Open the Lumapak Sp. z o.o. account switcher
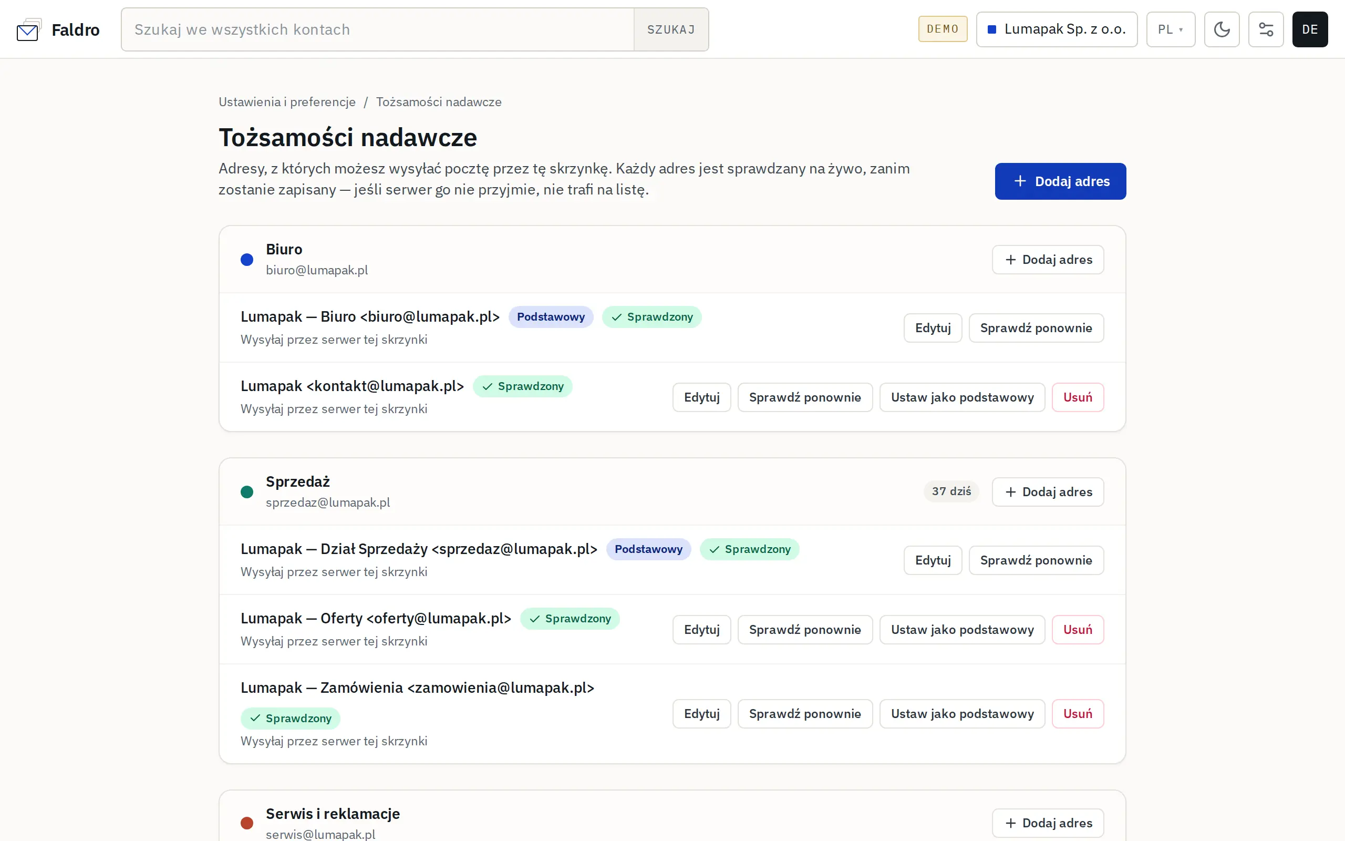 [1057, 29]
